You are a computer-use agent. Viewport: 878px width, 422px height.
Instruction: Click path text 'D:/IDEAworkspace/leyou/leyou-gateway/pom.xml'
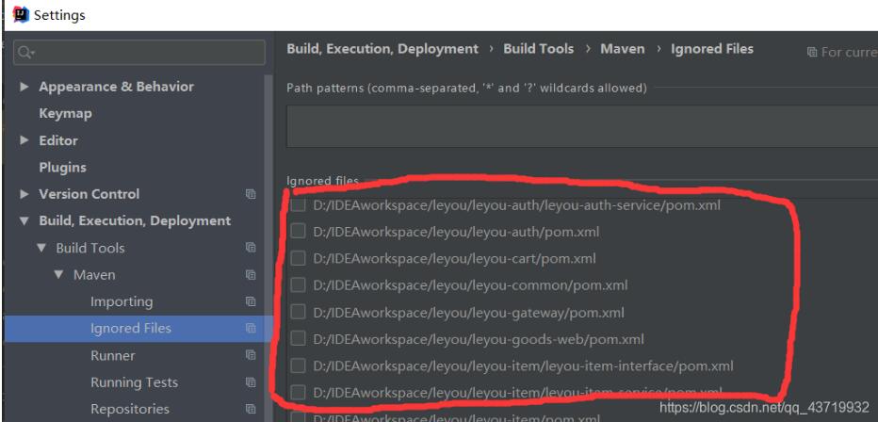click(468, 313)
